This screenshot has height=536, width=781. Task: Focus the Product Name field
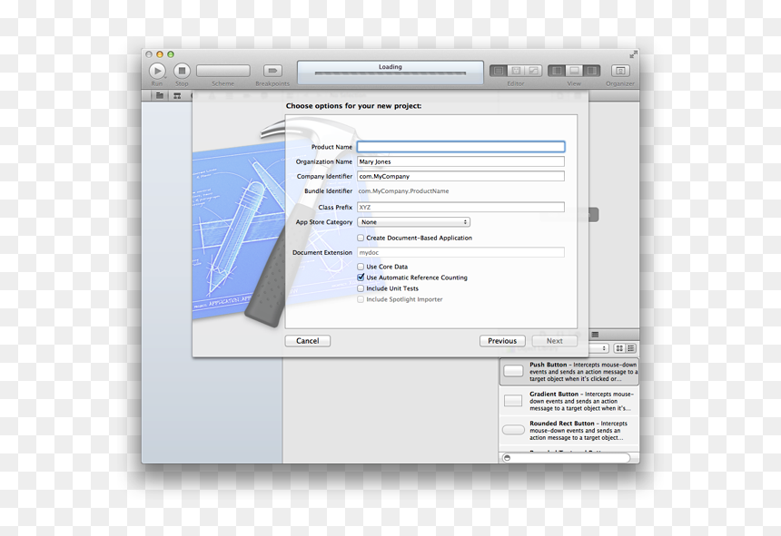click(460, 147)
